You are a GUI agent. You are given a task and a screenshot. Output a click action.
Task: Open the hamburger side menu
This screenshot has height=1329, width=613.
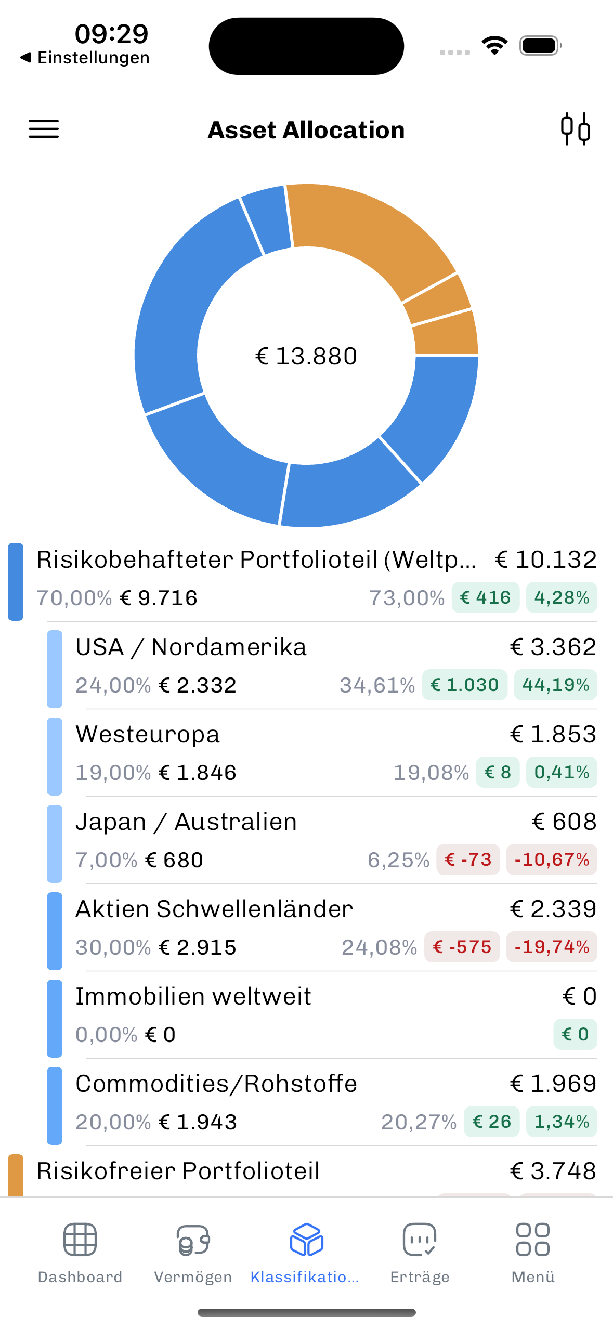pyautogui.click(x=44, y=129)
